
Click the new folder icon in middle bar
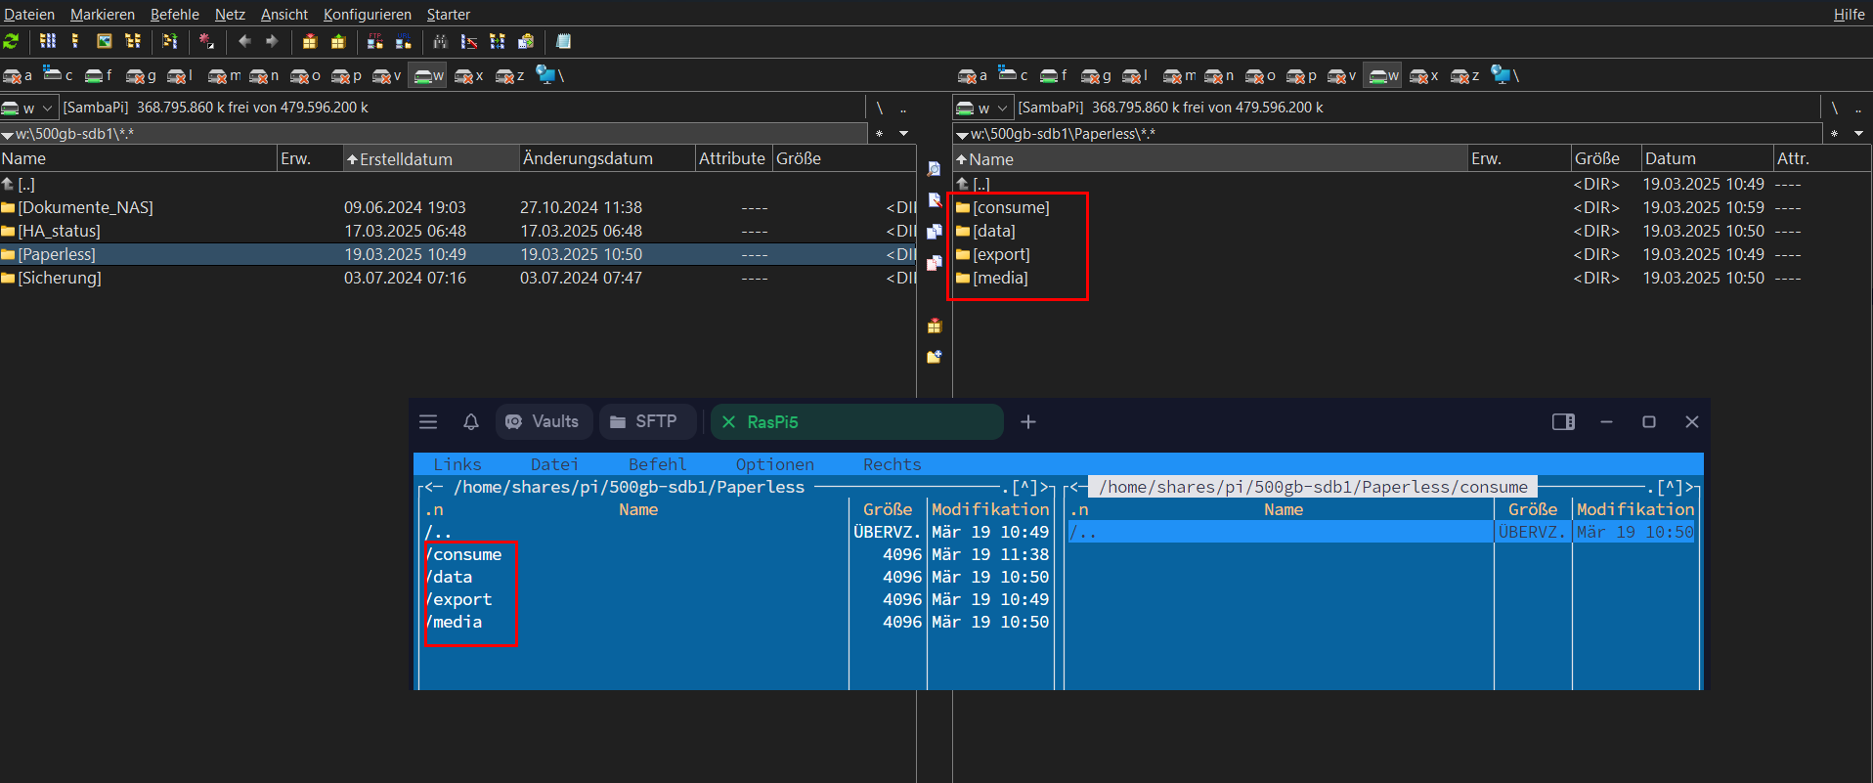tap(935, 357)
